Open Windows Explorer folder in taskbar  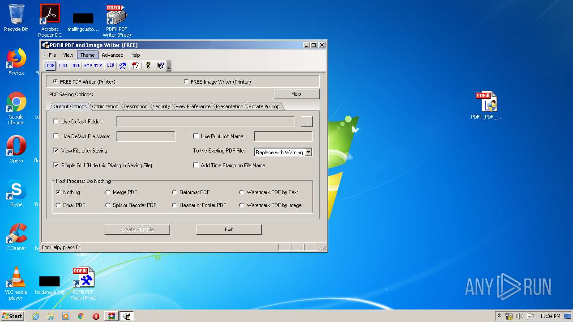(x=51, y=316)
